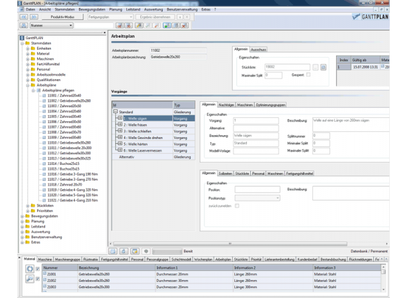This screenshot has width=407, height=298.
Task: Click the double-left-arrow back icon
Action: tap(24, 17)
